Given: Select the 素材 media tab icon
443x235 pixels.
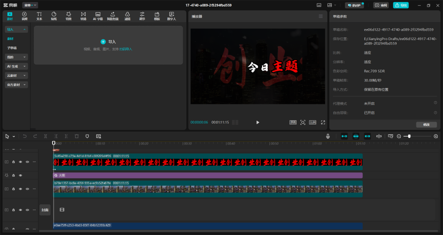Looking at the screenshot, I should 10,16.
